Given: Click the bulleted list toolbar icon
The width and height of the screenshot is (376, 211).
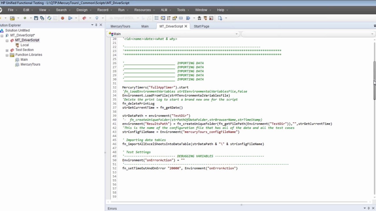Looking at the screenshot, I should [157, 18].
